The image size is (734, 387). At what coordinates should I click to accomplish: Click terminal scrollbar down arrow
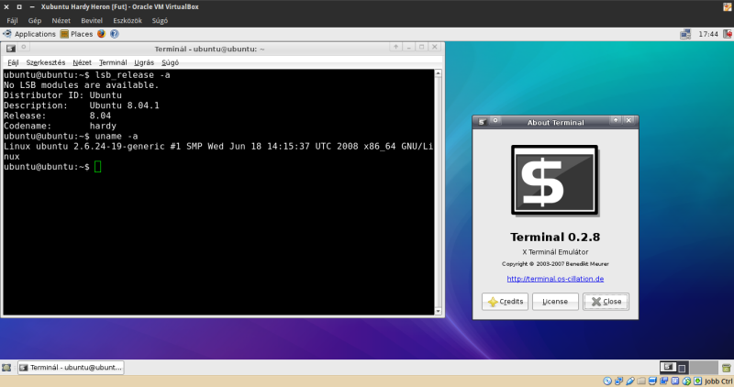(439, 311)
